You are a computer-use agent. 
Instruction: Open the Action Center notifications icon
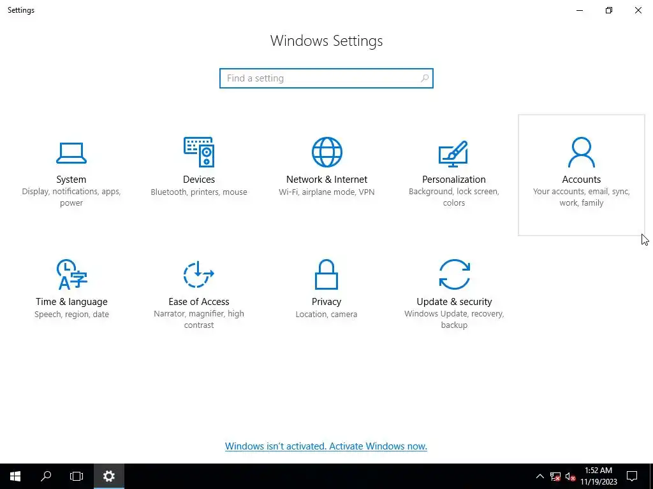[x=632, y=476]
